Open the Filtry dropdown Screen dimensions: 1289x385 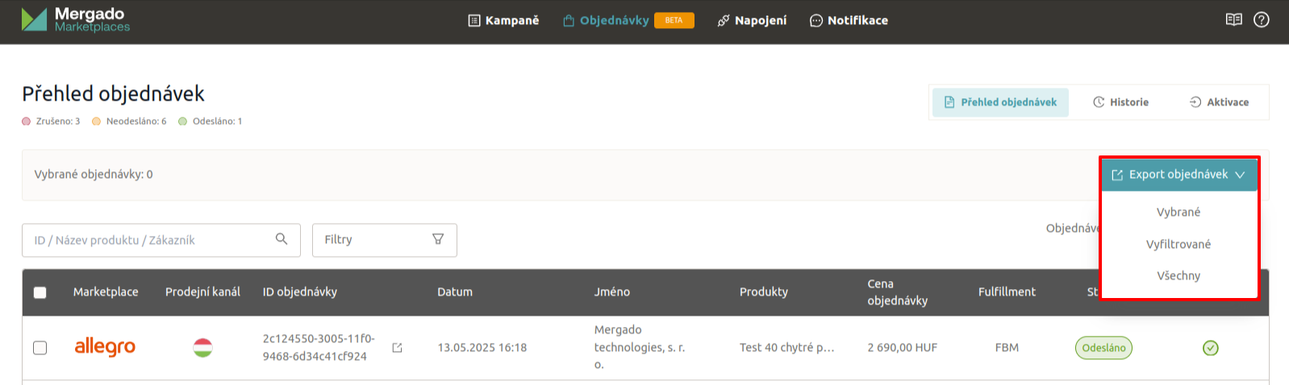point(384,240)
